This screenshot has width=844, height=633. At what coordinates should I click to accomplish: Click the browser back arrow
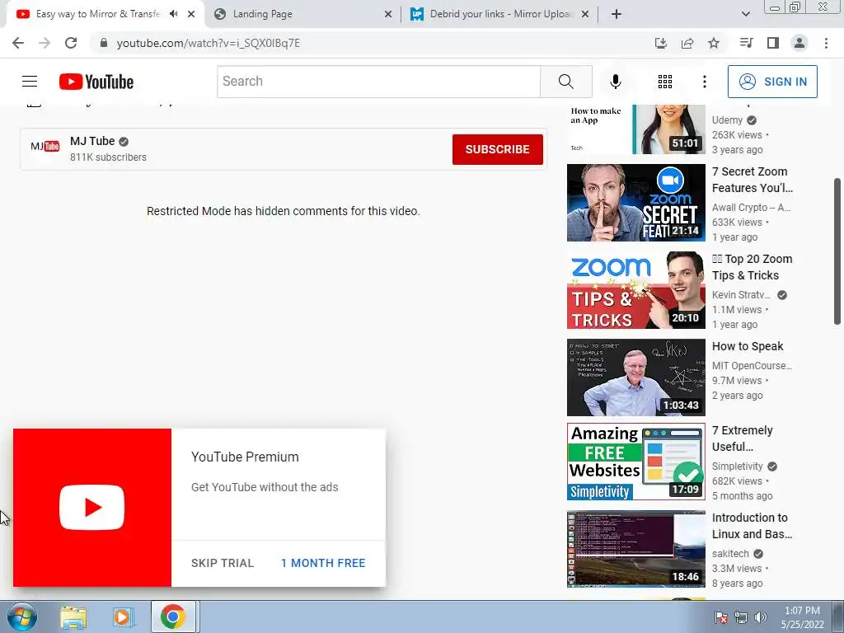coord(18,43)
